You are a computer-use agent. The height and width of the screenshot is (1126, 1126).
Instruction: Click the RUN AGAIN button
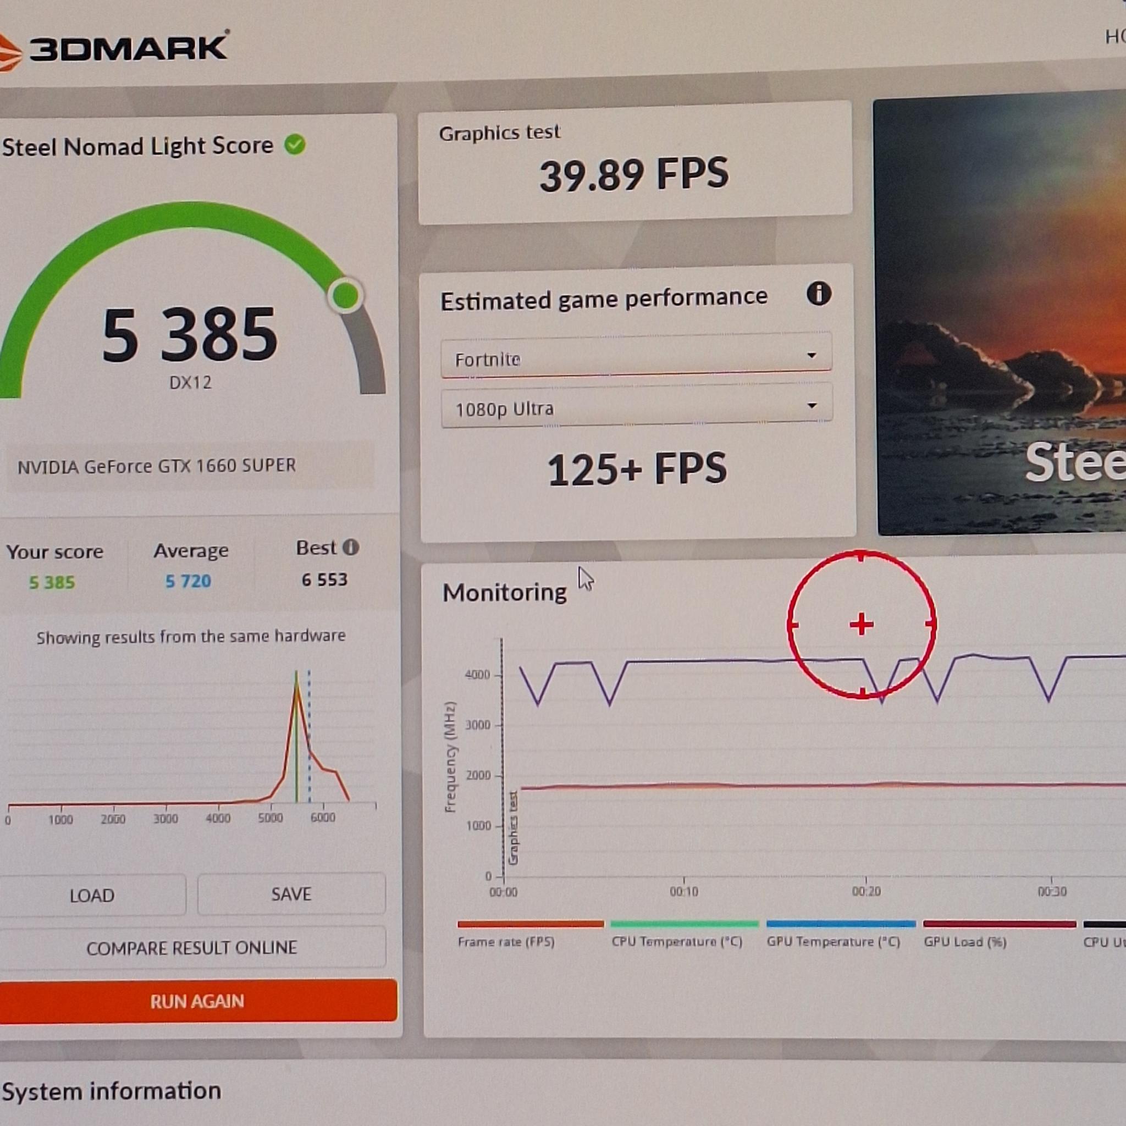197,1001
